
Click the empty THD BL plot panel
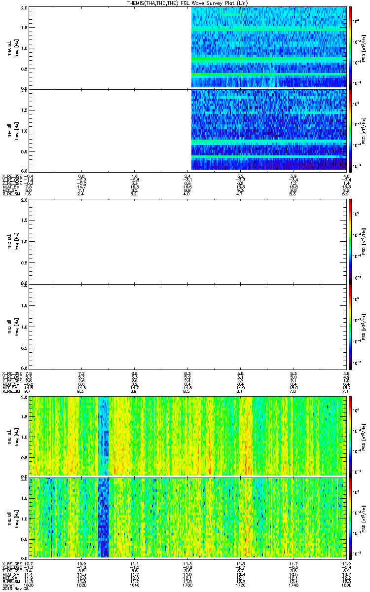(x=187, y=242)
